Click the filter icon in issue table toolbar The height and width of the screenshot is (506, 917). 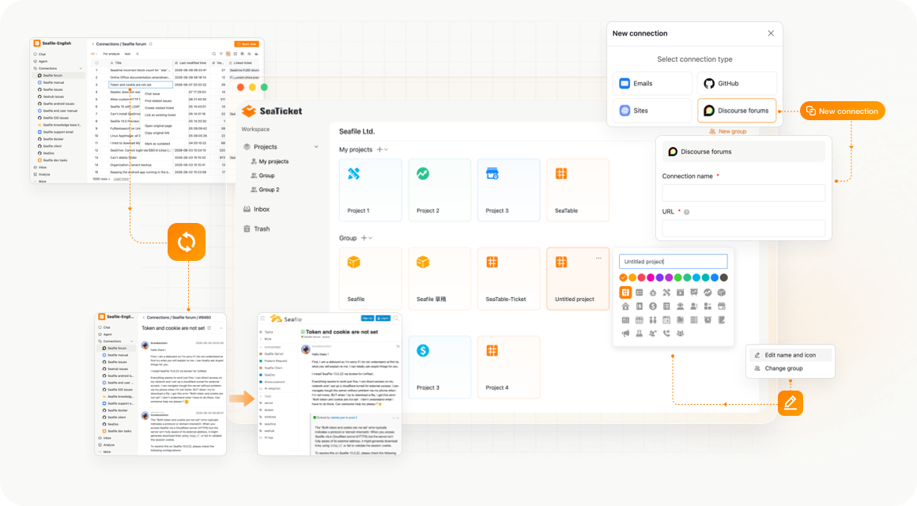[x=221, y=54]
